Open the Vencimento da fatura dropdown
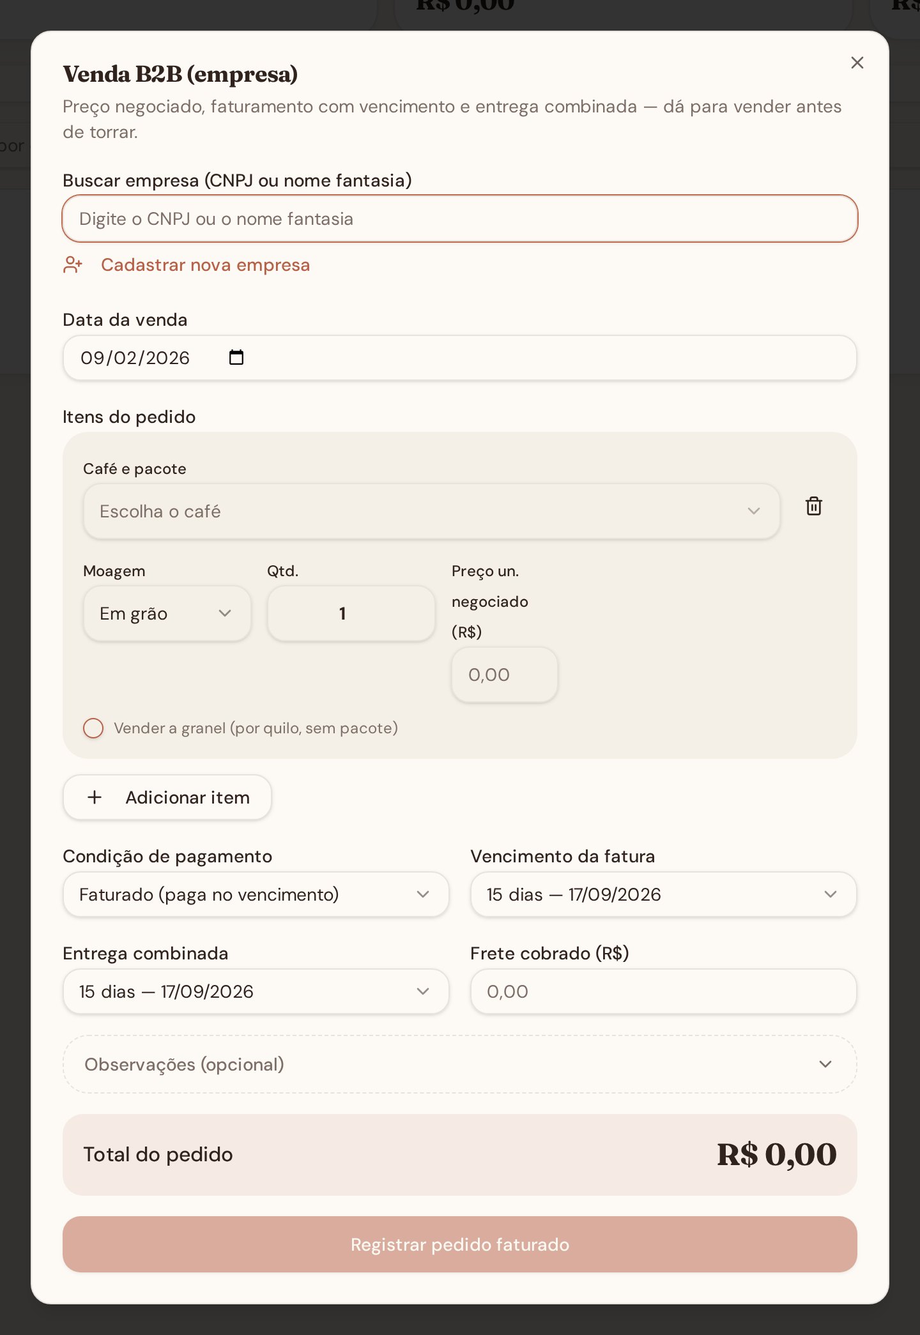920x1335 pixels. [x=663, y=894]
